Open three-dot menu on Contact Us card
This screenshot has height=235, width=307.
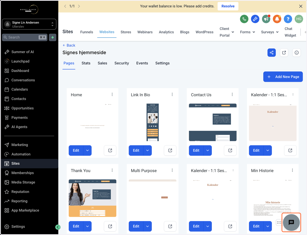coord(232,94)
